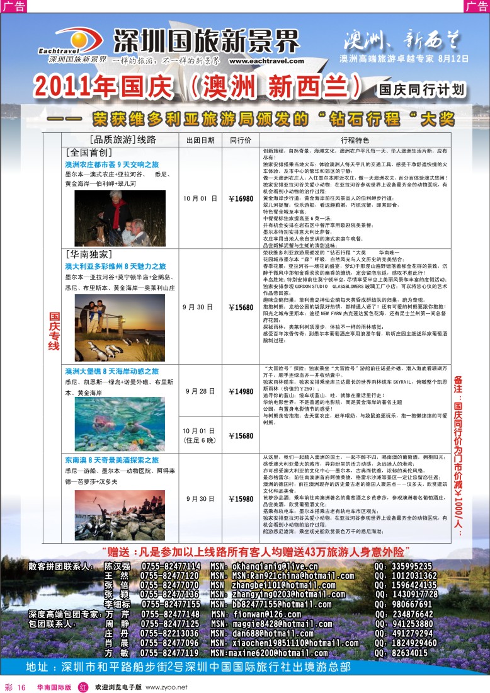Open the 澳洲大堡礁8天海岸动感之旅 route title
Image resolution: width=490 pixels, height=693 pixels.
point(111,371)
